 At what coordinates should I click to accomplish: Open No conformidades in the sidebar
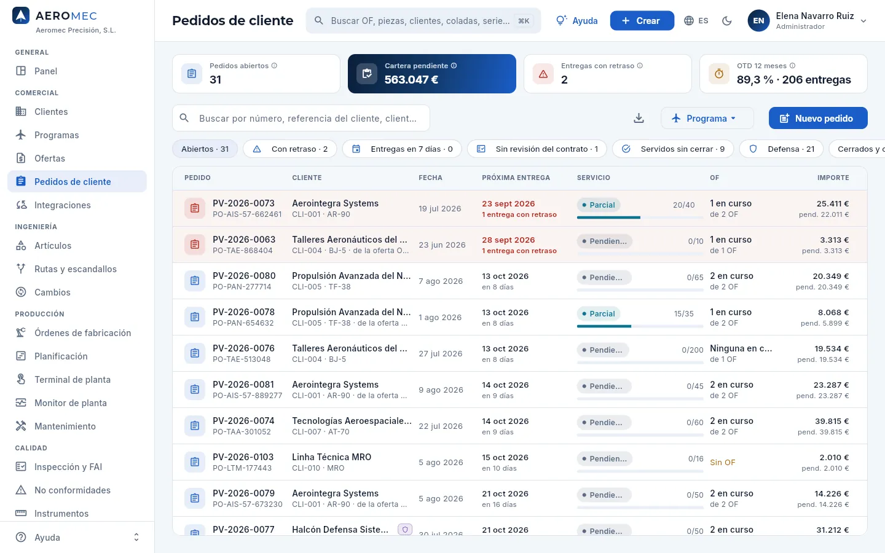[x=77, y=490]
